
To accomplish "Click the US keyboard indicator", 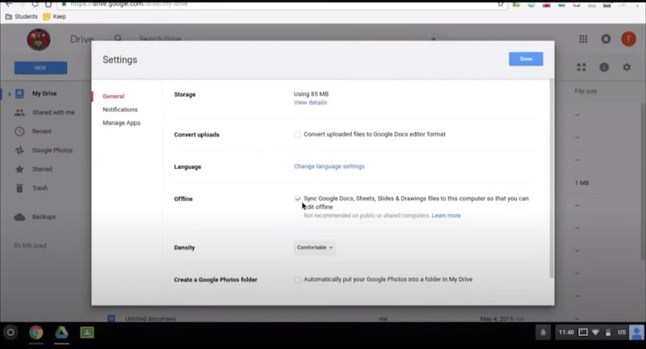I will pos(622,332).
